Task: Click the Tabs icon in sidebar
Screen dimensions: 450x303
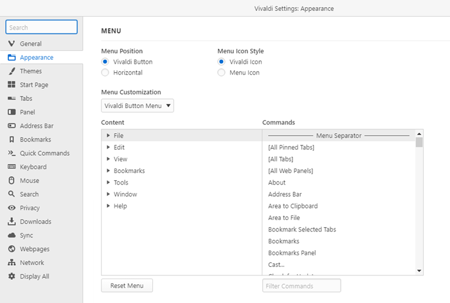Action: pyautogui.click(x=12, y=98)
